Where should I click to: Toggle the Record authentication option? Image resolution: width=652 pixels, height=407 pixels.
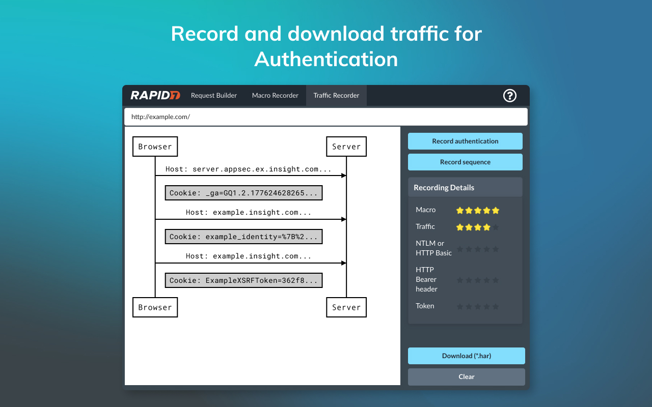(465, 141)
